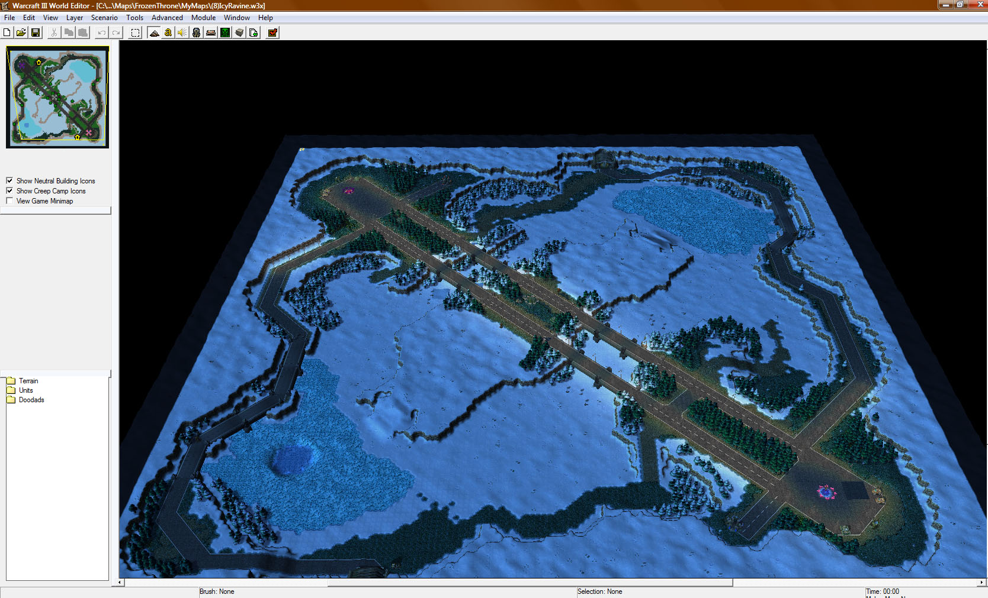Toggle Show Creep Camp Icons checkbox

(9, 190)
